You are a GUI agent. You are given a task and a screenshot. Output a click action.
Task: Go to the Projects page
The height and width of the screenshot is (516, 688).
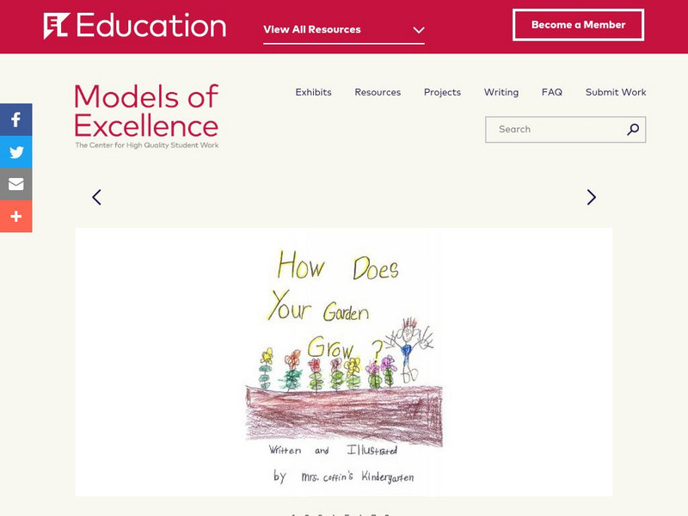click(442, 92)
